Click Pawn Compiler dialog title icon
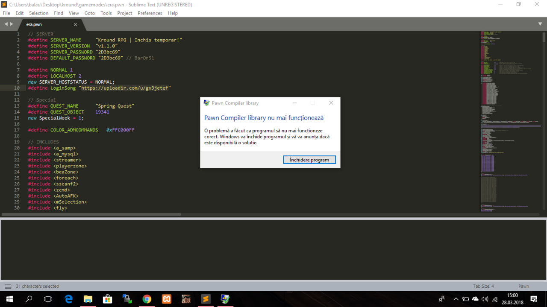The width and height of the screenshot is (547, 307). 207,103
